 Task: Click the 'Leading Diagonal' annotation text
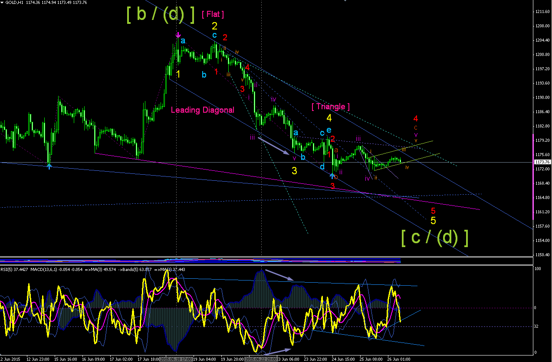(x=203, y=110)
